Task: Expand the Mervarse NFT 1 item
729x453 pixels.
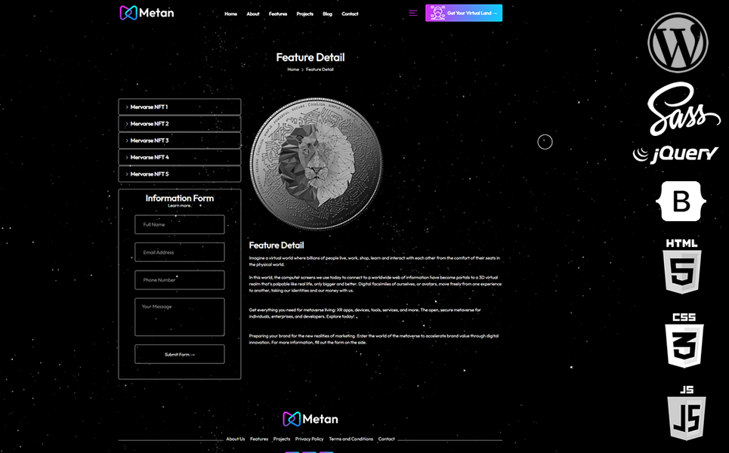Action: (x=180, y=107)
